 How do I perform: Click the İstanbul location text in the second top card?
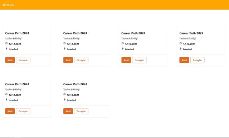(x=72, y=49)
